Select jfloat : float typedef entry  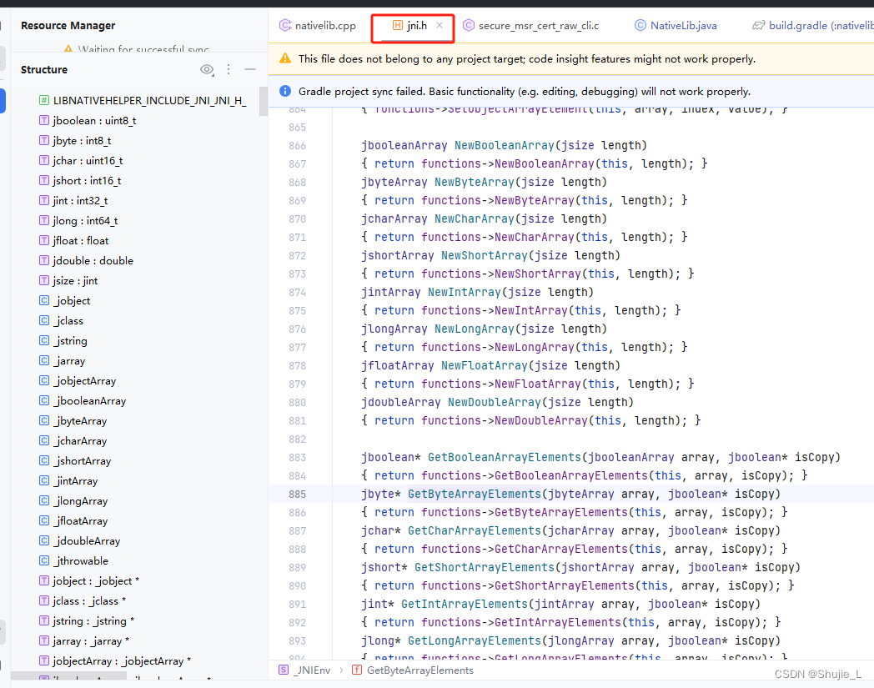point(74,241)
